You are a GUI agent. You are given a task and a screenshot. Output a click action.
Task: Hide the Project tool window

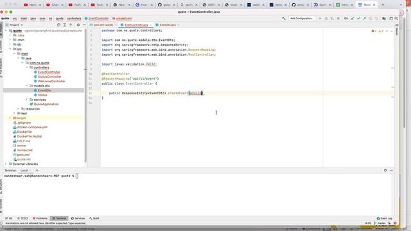pos(84,25)
